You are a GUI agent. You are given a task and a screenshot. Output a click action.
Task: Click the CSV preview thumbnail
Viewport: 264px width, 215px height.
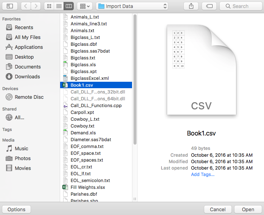point(201,70)
